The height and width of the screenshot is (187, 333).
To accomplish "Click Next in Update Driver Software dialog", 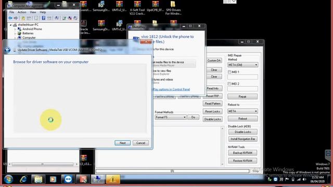I will (x=123, y=143).
